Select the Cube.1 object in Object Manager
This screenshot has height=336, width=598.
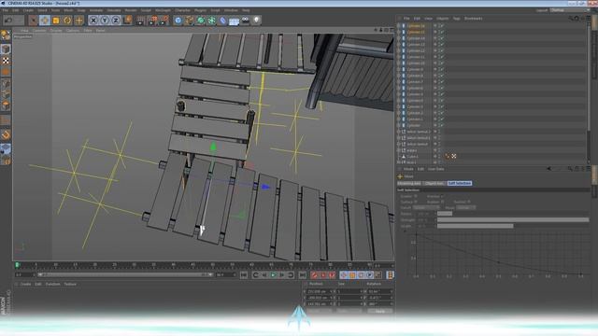point(412,157)
